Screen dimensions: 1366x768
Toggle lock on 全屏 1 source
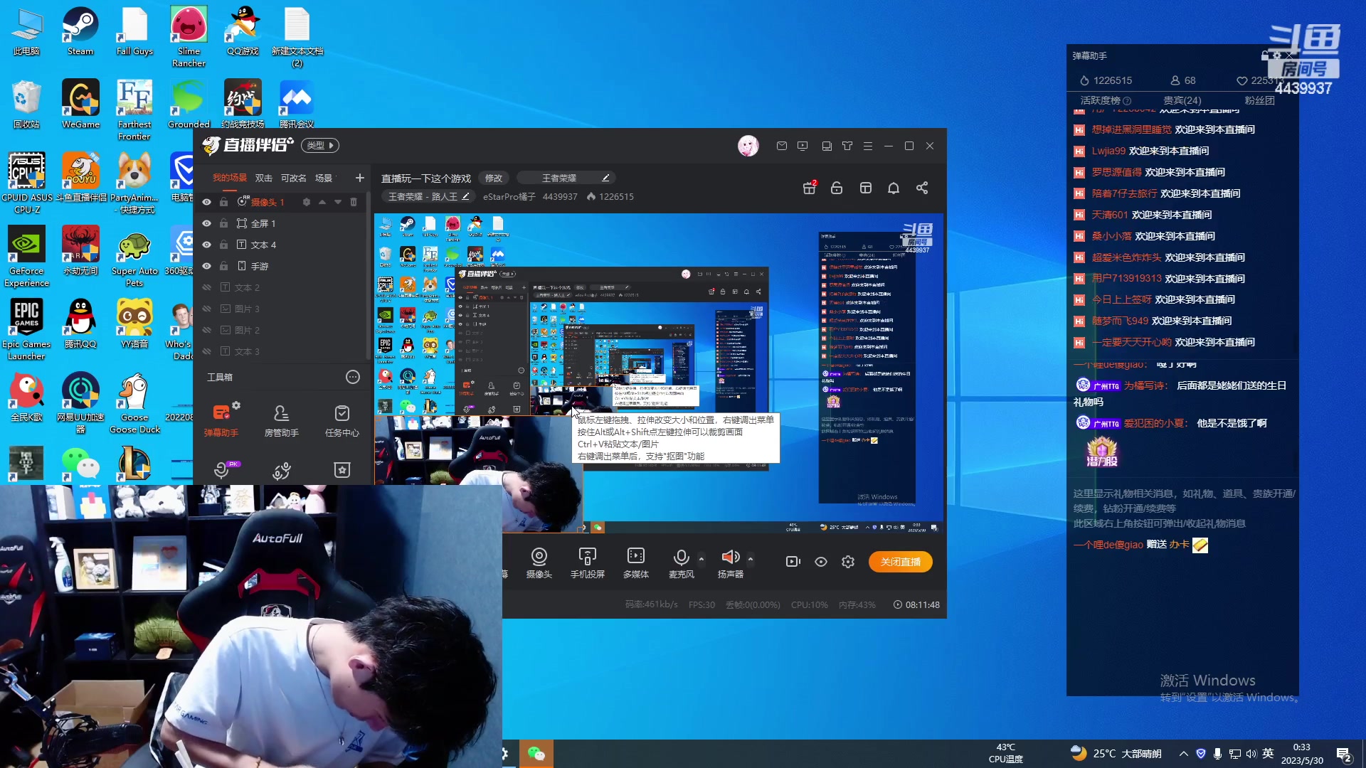click(223, 223)
